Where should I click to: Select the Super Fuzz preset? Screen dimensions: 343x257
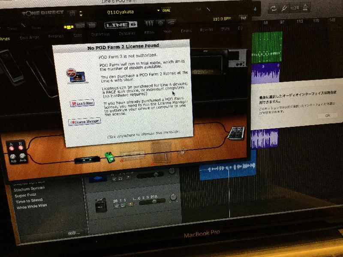point(25,195)
